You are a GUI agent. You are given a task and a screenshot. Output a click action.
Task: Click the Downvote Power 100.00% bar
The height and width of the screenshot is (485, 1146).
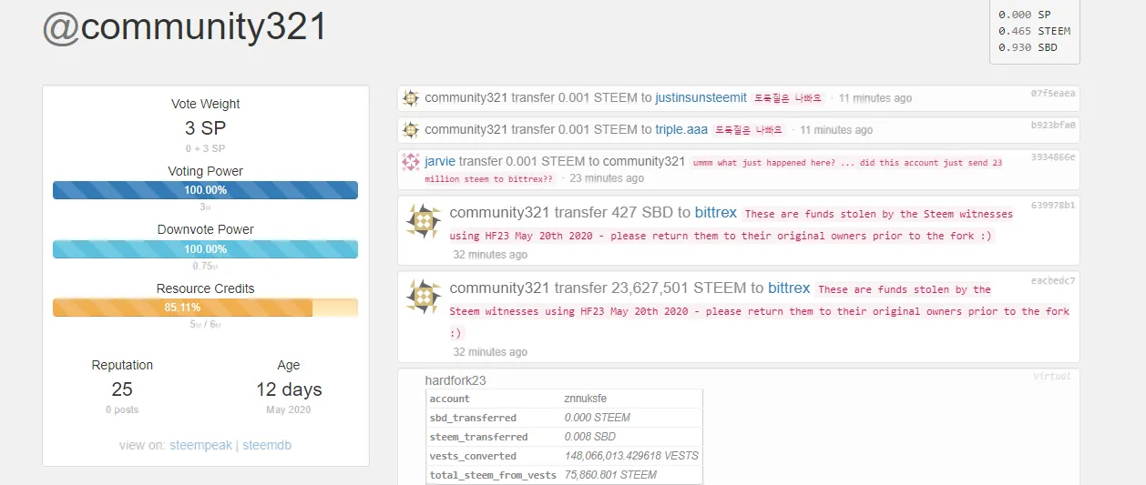point(205,248)
